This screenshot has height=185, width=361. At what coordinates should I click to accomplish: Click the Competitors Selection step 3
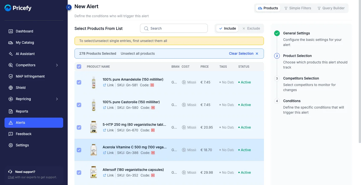(x=277, y=78)
